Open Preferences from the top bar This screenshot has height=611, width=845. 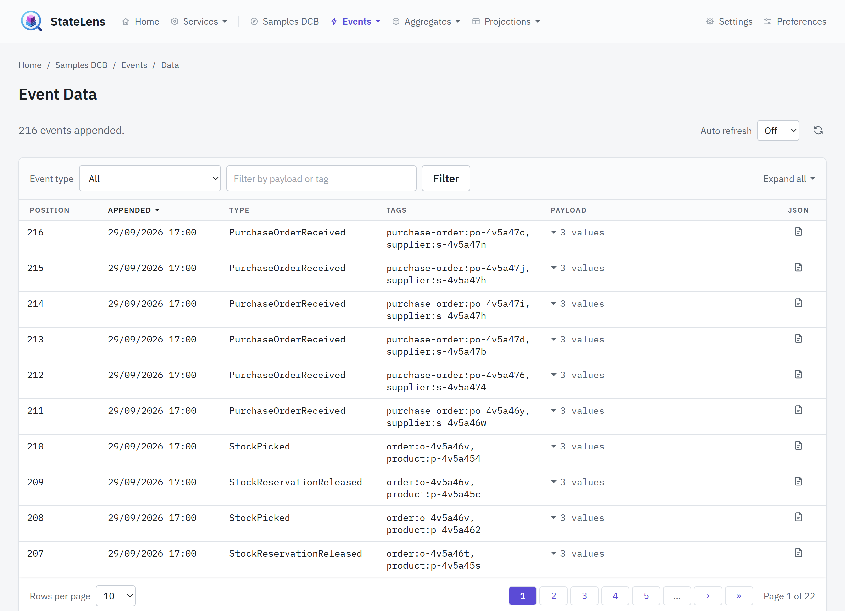(x=795, y=21)
